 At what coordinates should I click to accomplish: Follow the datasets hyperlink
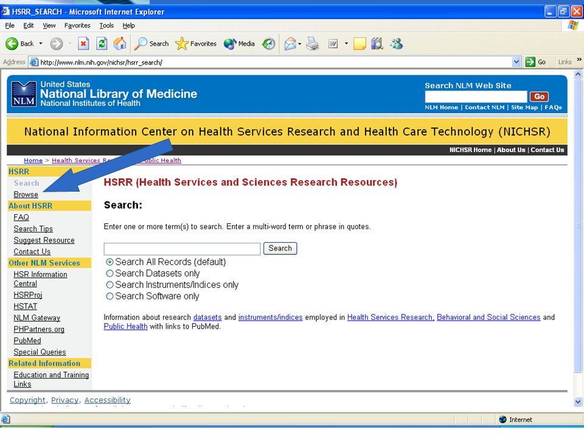pos(207,318)
